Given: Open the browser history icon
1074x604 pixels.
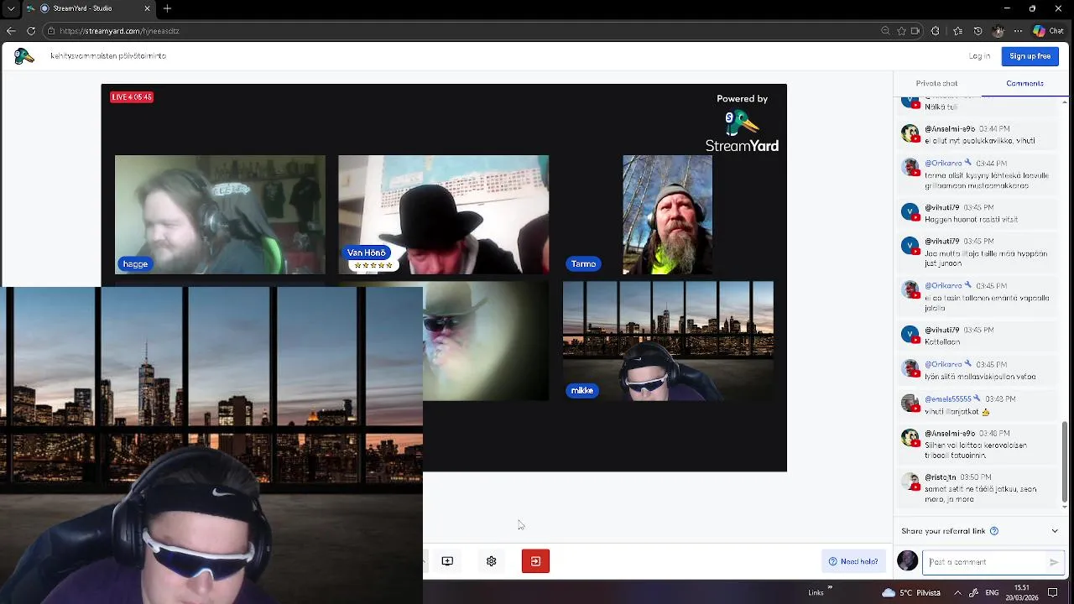Looking at the screenshot, I should tap(978, 31).
